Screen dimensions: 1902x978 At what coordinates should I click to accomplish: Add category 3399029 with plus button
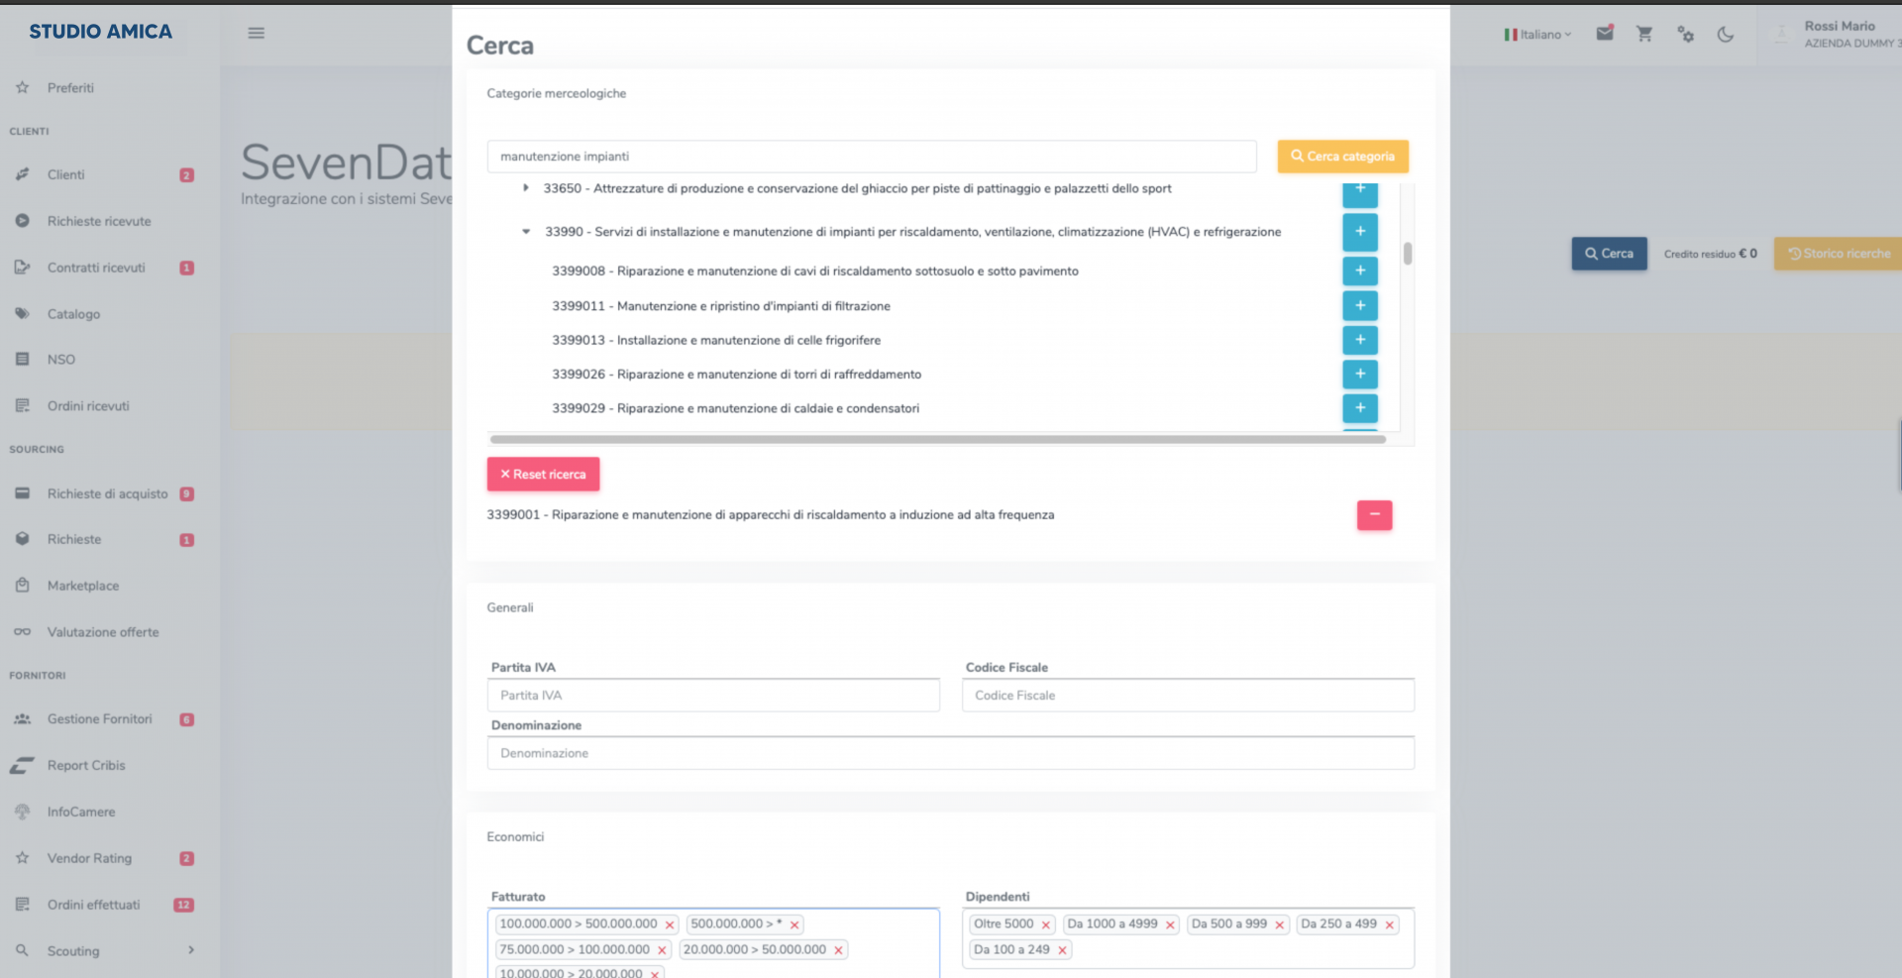tap(1360, 408)
